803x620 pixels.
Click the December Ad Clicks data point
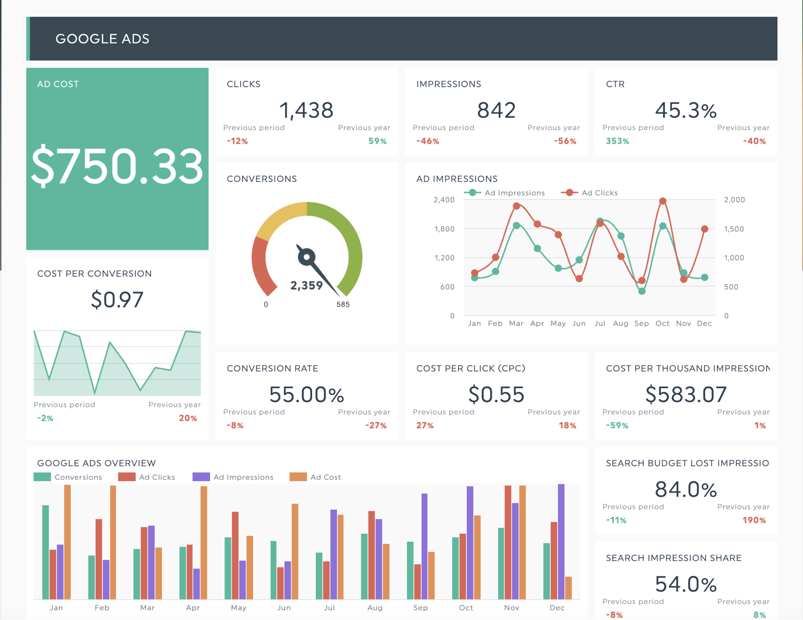(705, 229)
